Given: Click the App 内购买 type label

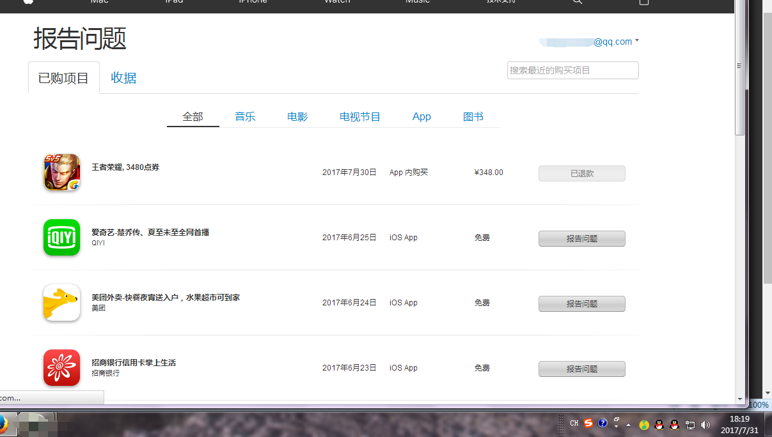Looking at the screenshot, I should click(x=409, y=172).
